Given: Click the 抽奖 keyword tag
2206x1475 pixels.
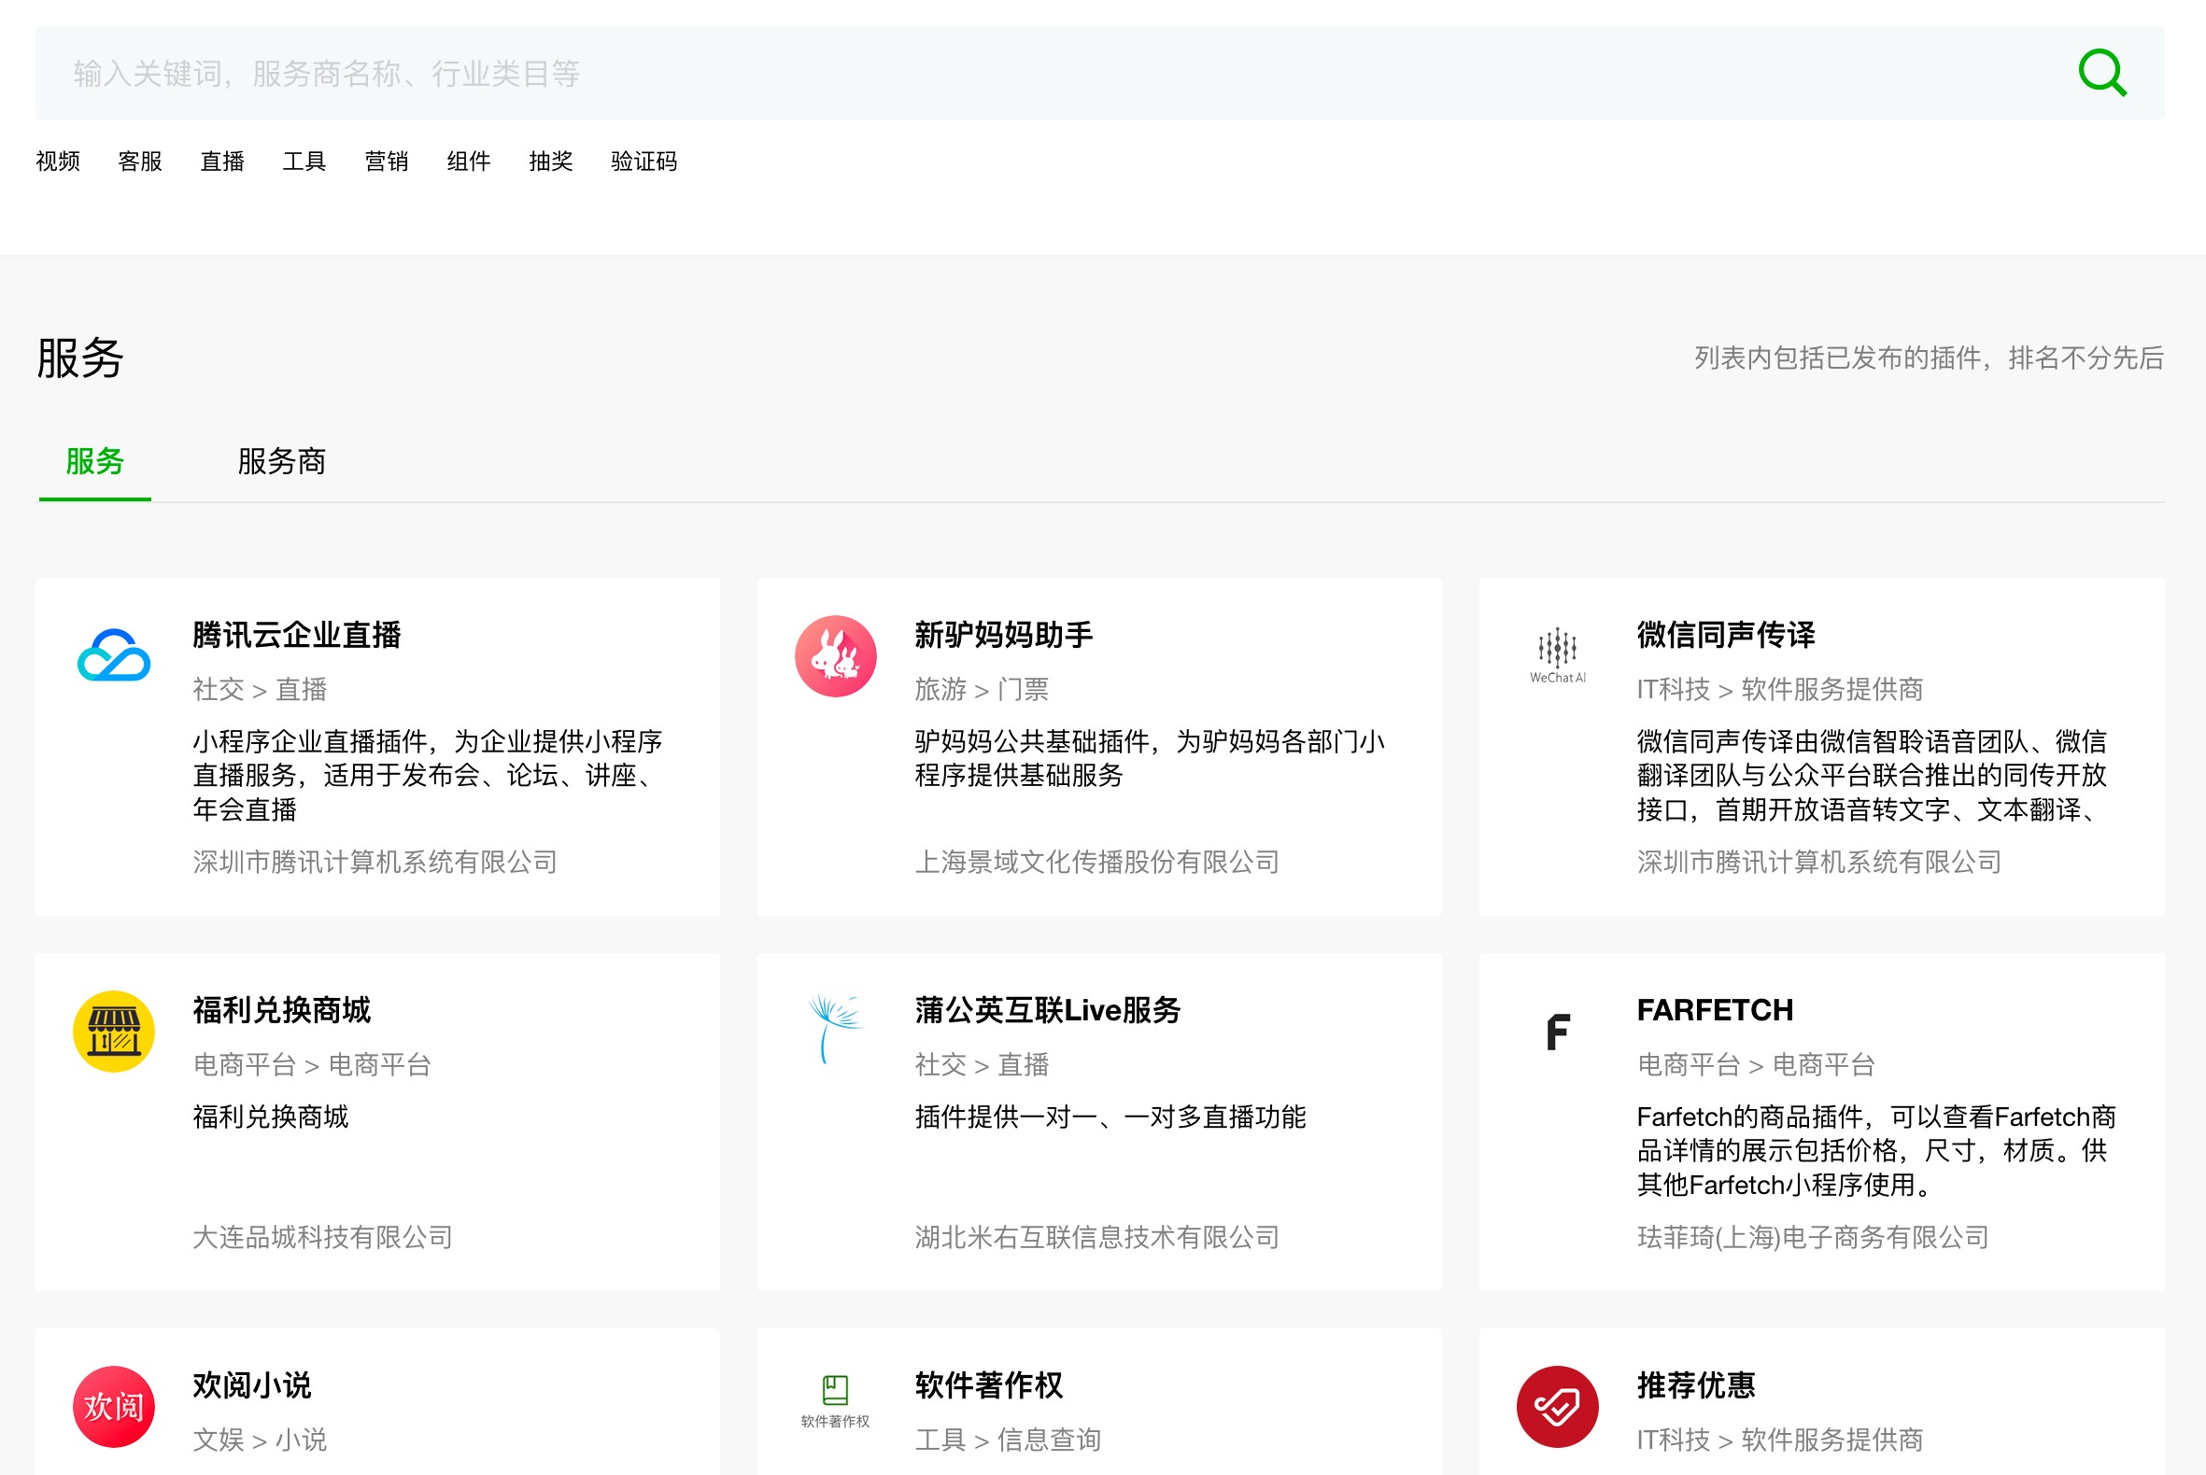Looking at the screenshot, I should [x=550, y=162].
